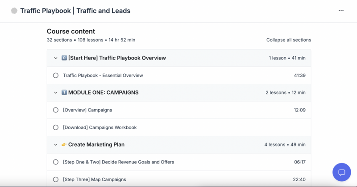Screen dimensions: 357x187
Task: Click Collapse all sections link
Action: 289,40
